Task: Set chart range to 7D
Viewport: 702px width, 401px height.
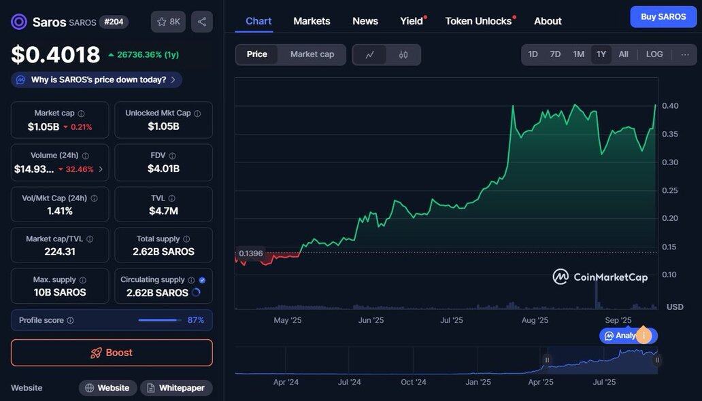Action: tap(555, 54)
